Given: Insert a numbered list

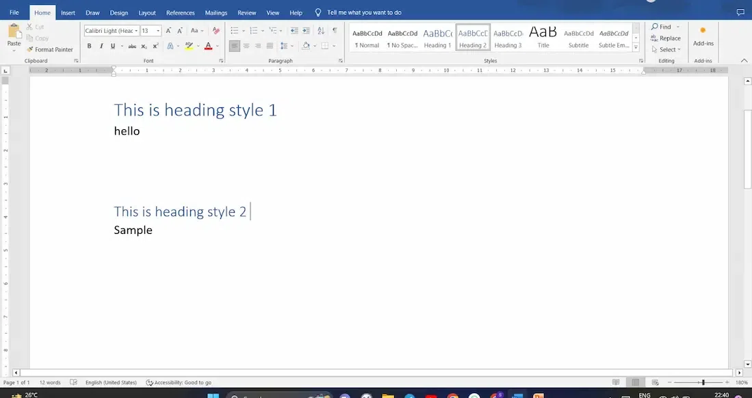Looking at the screenshot, I should (x=254, y=31).
